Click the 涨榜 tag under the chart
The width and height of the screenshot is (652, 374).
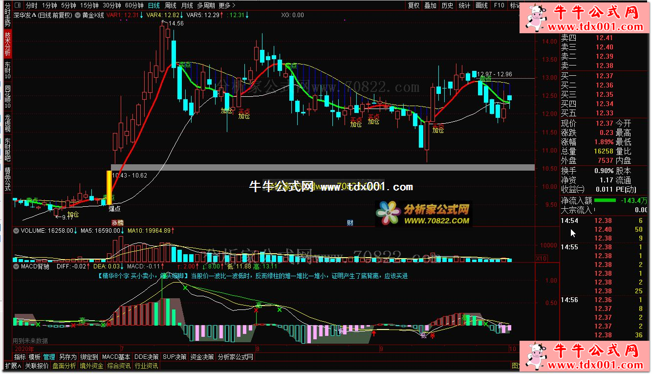click(117, 223)
